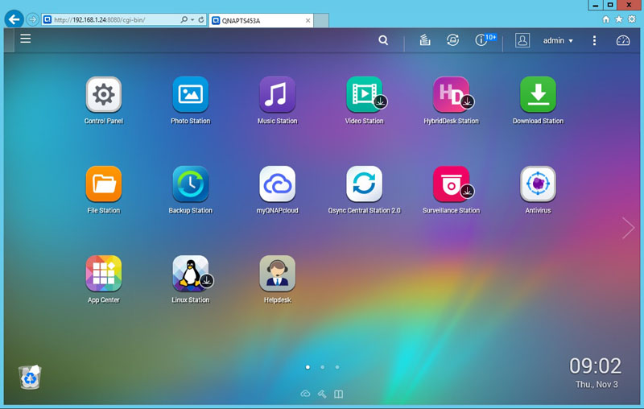Open the Antivirus app

coord(538,184)
